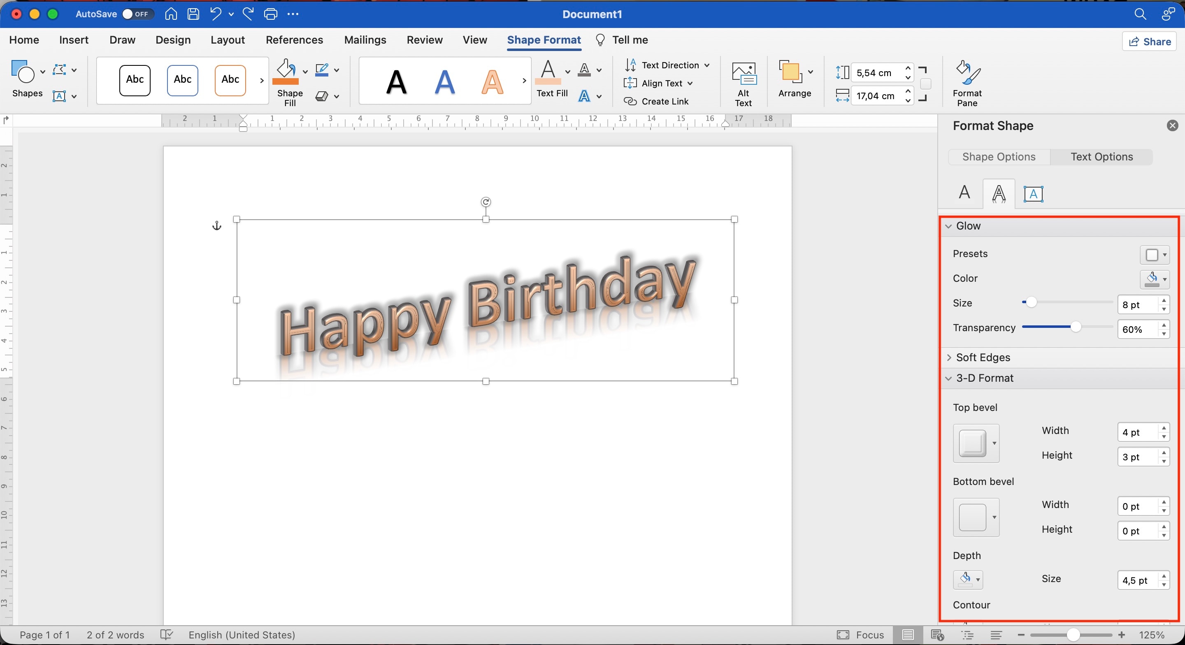Image resolution: width=1185 pixels, height=645 pixels.
Task: Select the Text Fill & Outline icon
Action: coord(964,193)
